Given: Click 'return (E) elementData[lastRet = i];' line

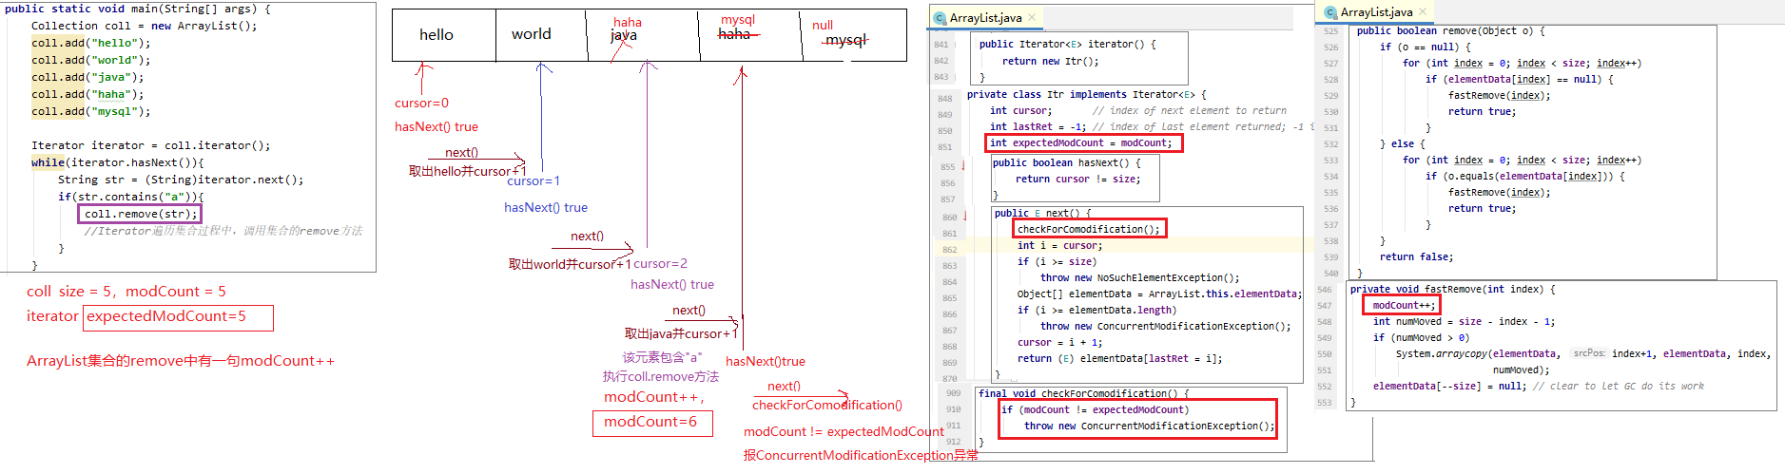Looking at the screenshot, I should coord(1119,358).
